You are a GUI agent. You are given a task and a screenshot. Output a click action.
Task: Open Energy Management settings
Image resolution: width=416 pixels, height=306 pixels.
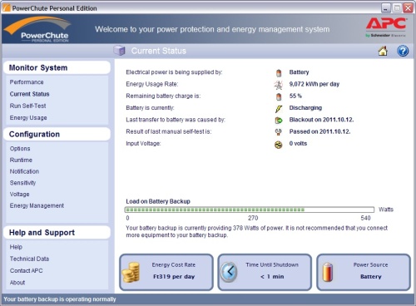click(x=37, y=205)
